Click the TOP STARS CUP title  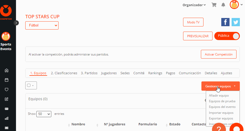[42, 17]
